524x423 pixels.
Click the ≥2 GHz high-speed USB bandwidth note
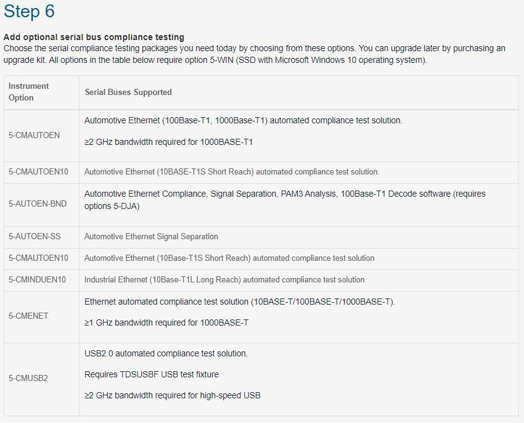(x=172, y=396)
